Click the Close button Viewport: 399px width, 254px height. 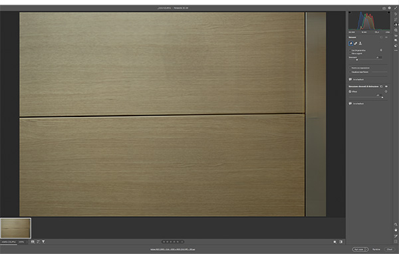coord(390,249)
